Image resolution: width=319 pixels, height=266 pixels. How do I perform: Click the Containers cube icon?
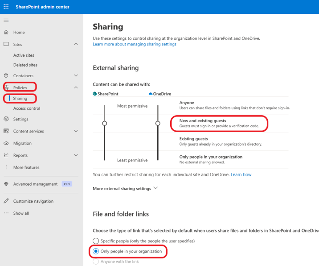(6, 75)
